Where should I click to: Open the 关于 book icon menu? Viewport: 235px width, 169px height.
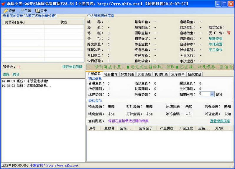pyautogui.click(x=37, y=11)
